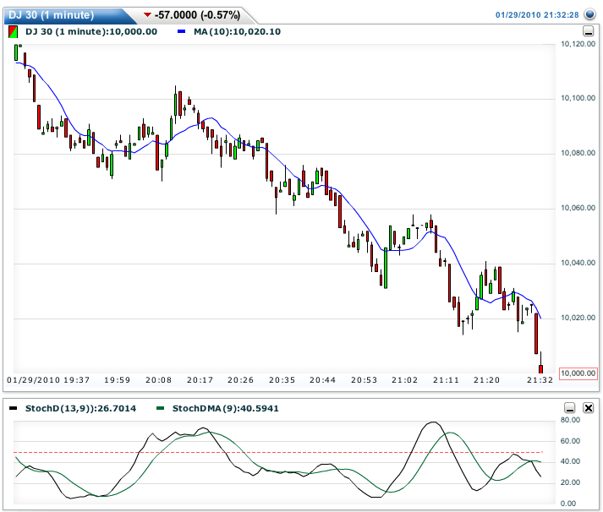The height and width of the screenshot is (512, 603).
Task: Click the green StochDMA legend marker
Action: 162,408
